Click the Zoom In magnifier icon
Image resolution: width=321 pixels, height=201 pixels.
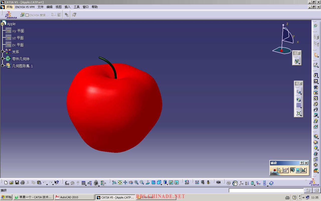[x=136, y=183]
